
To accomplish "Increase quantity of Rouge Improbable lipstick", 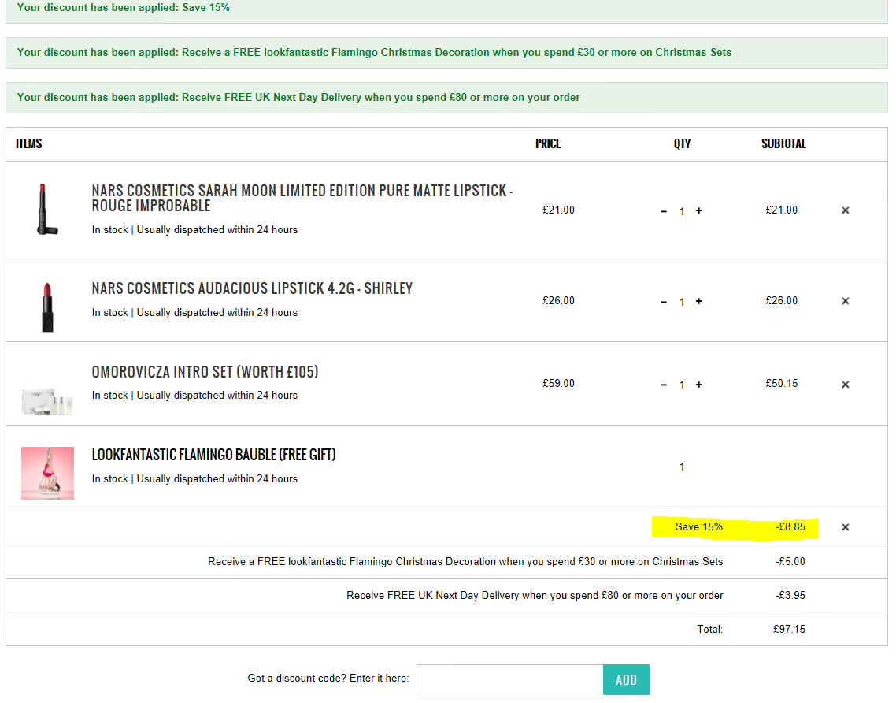I will click(x=698, y=211).
